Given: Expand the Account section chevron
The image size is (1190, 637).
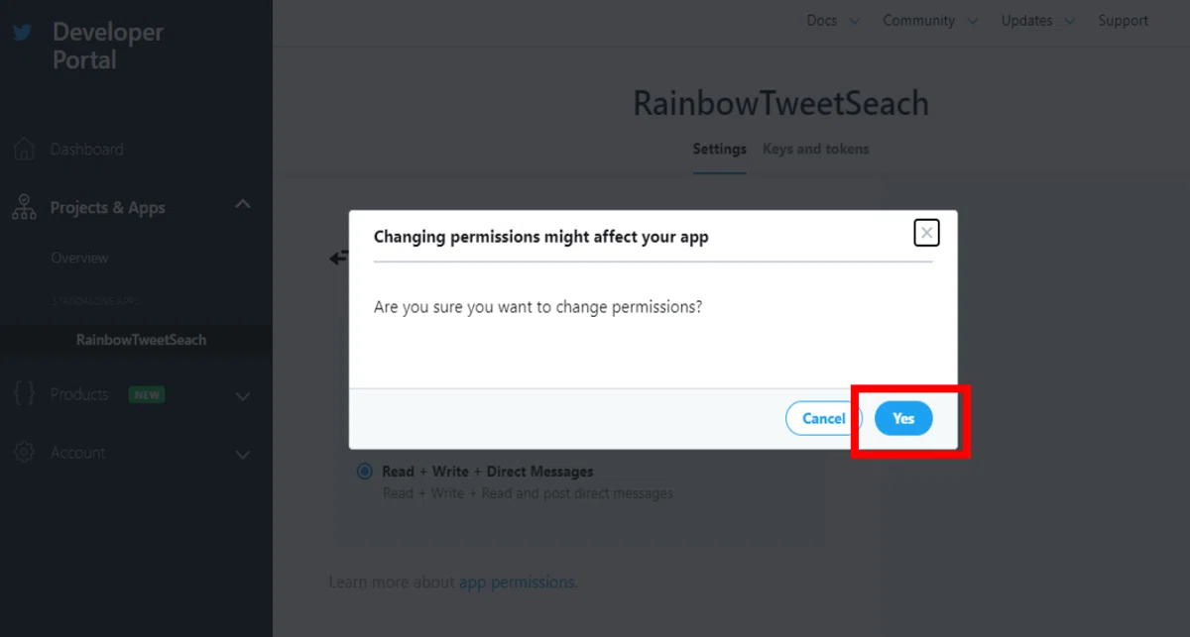Looking at the screenshot, I should [243, 455].
